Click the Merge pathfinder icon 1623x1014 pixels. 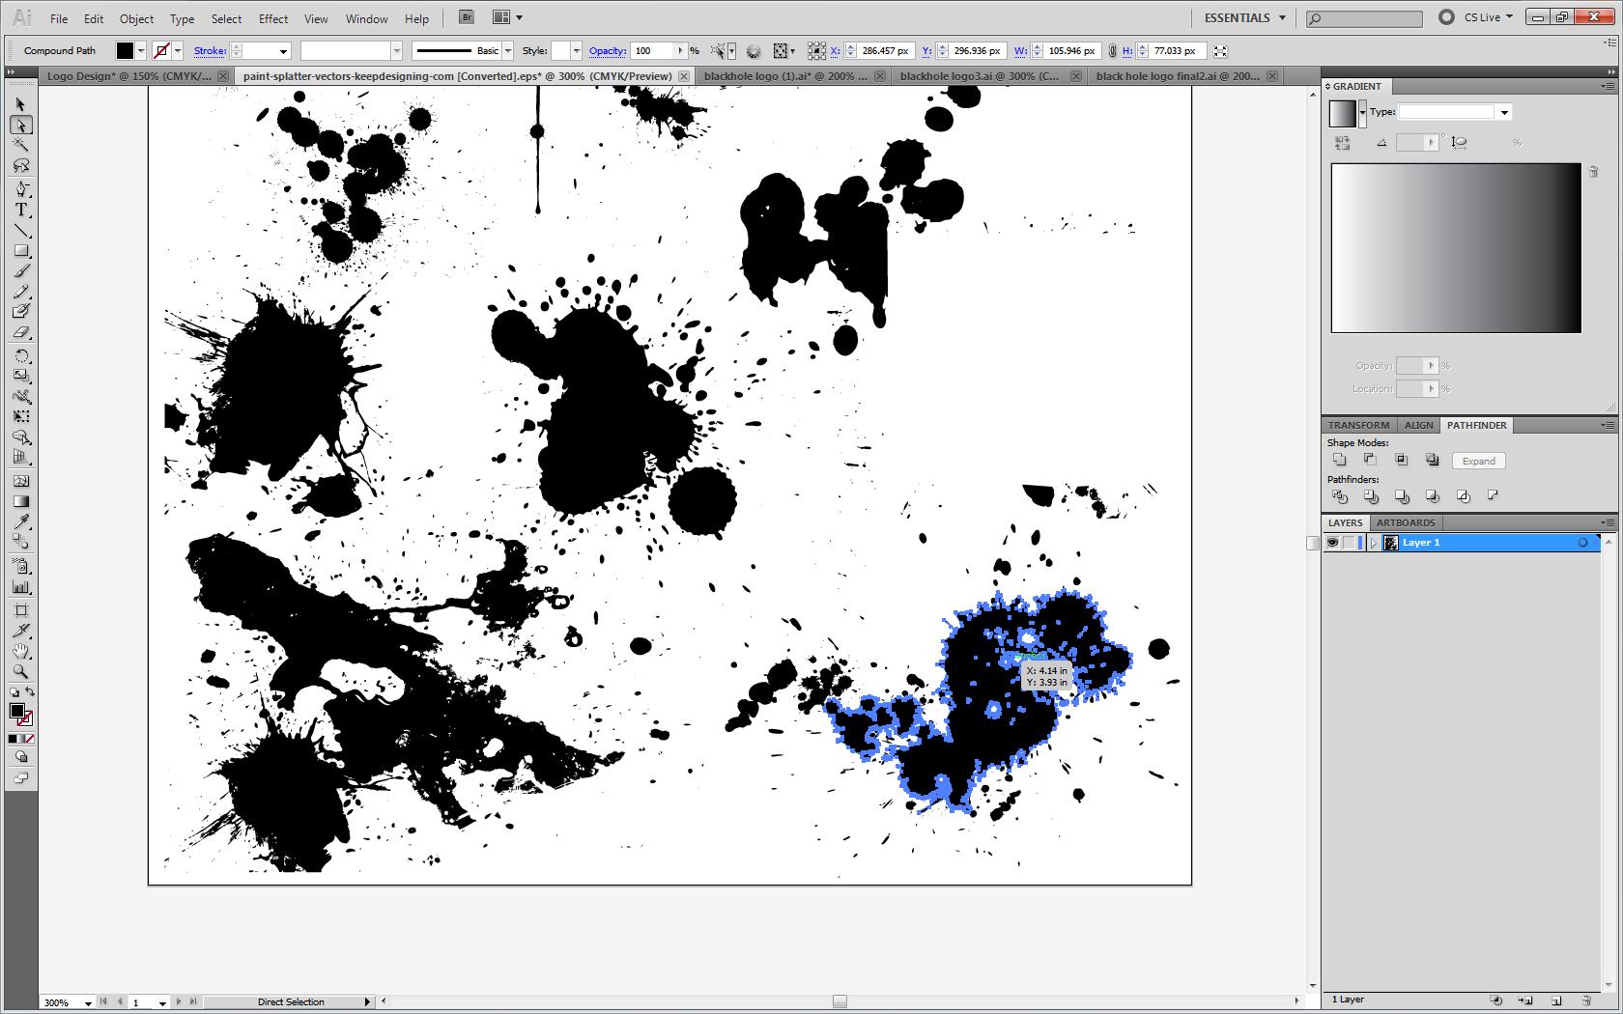[1402, 496]
